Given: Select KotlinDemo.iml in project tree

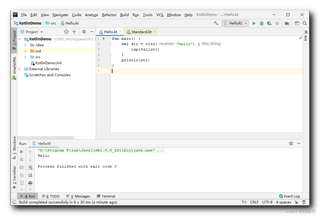Looking at the screenshot, I should click(x=48, y=63).
